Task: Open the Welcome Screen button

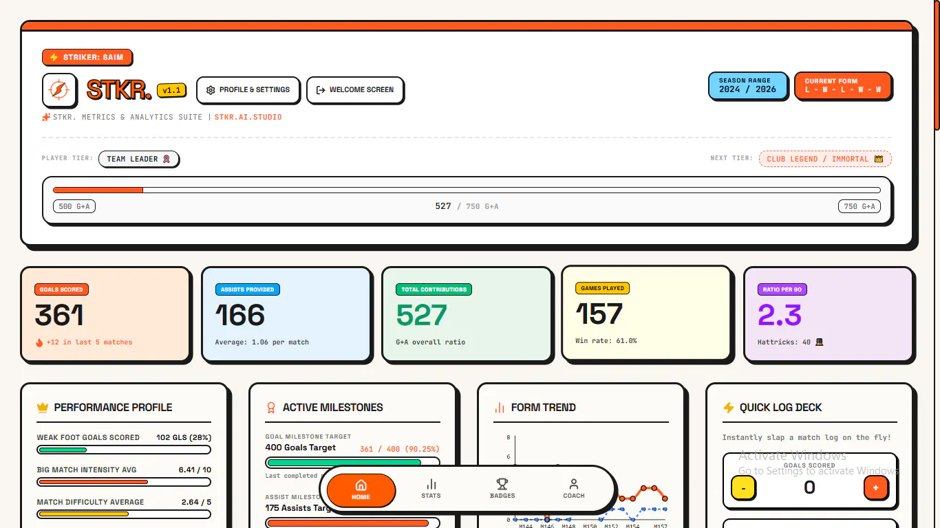Action: coord(354,90)
